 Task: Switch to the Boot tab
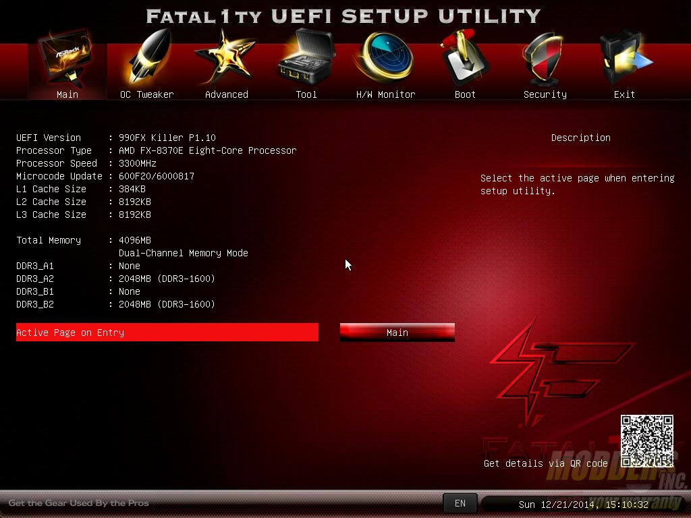click(465, 94)
